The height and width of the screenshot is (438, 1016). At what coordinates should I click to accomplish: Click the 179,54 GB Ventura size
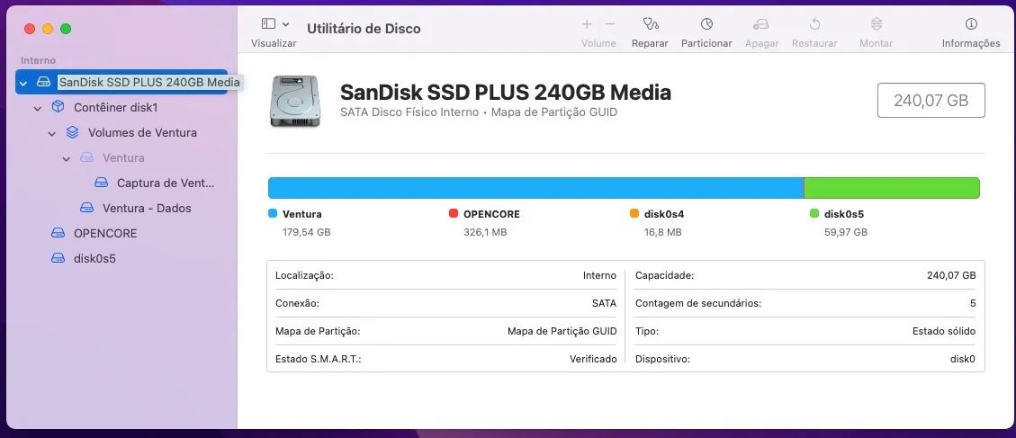point(307,232)
